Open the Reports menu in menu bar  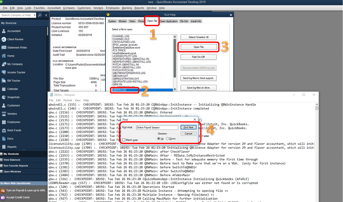click(139, 8)
